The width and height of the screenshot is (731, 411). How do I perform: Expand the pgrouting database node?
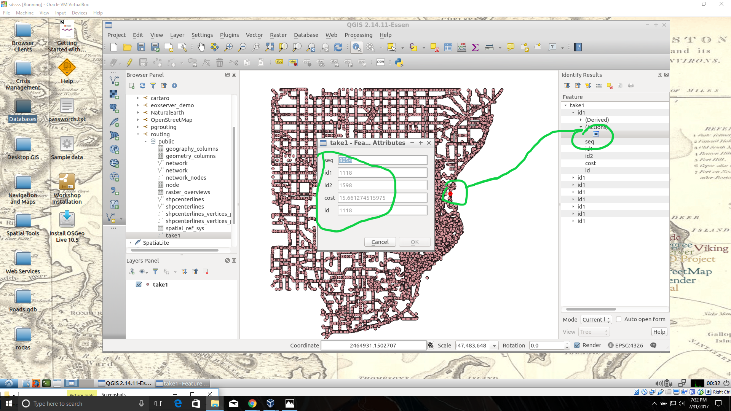tap(138, 127)
